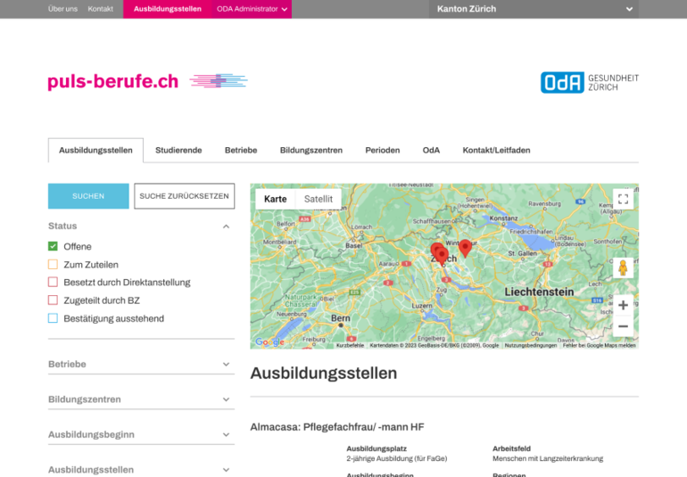Screen dimensions: 687x477
Task: Uncheck the Offene status checkbox
Action: pos(53,247)
